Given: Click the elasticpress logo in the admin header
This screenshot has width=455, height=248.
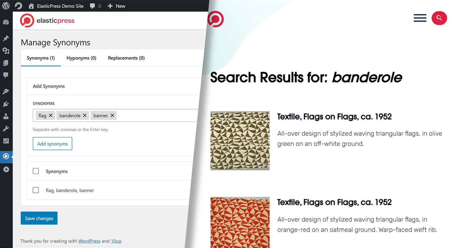Looking at the screenshot, I should (47, 20).
